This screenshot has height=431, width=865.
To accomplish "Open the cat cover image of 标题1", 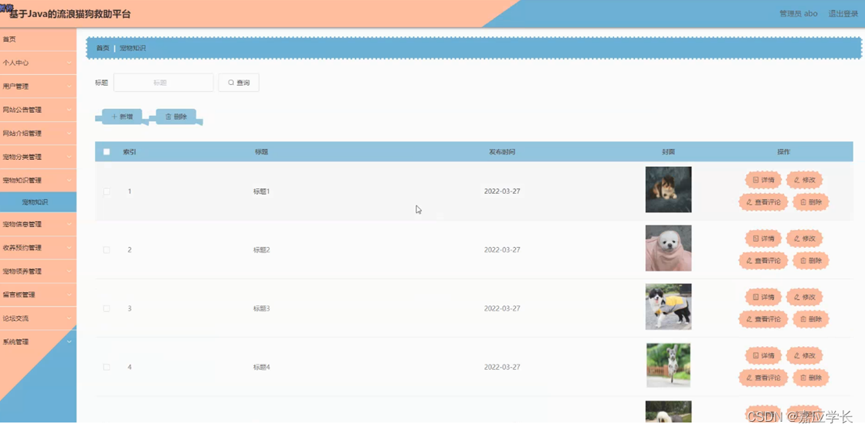I will point(668,189).
